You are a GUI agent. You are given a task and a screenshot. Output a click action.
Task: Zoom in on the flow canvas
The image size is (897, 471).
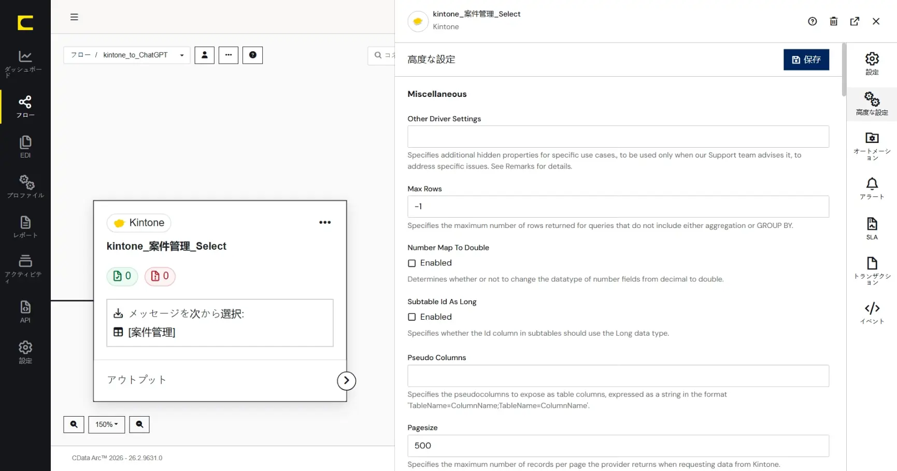click(74, 424)
